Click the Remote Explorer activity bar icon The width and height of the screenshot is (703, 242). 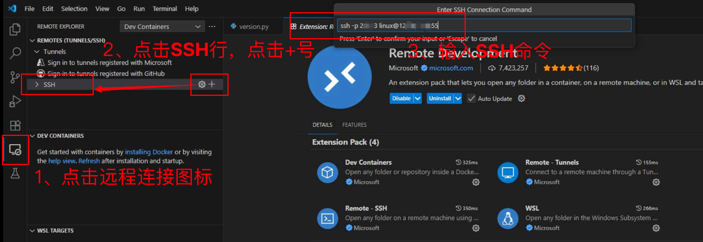tap(15, 150)
